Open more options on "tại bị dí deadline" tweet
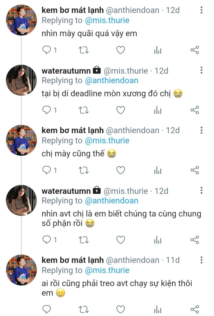Image resolution: width=214 pixels, height=316 pixels. [201, 70]
